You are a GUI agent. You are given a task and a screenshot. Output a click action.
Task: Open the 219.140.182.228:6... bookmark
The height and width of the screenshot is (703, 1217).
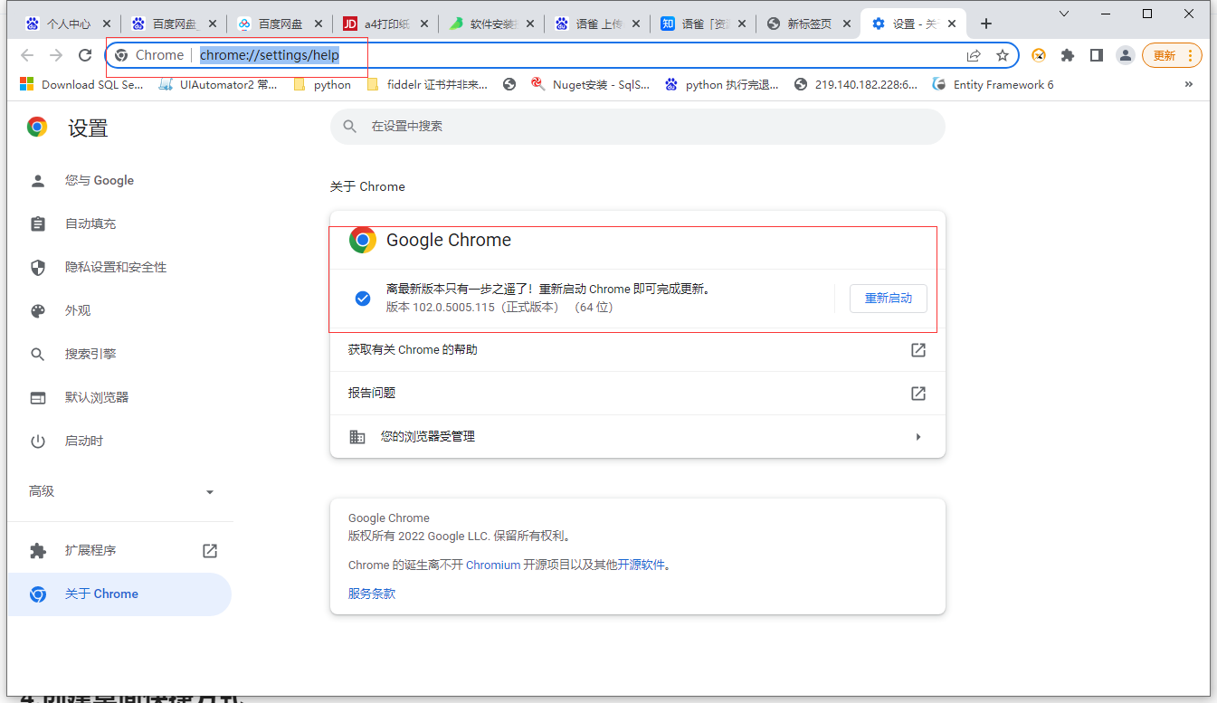[856, 84]
